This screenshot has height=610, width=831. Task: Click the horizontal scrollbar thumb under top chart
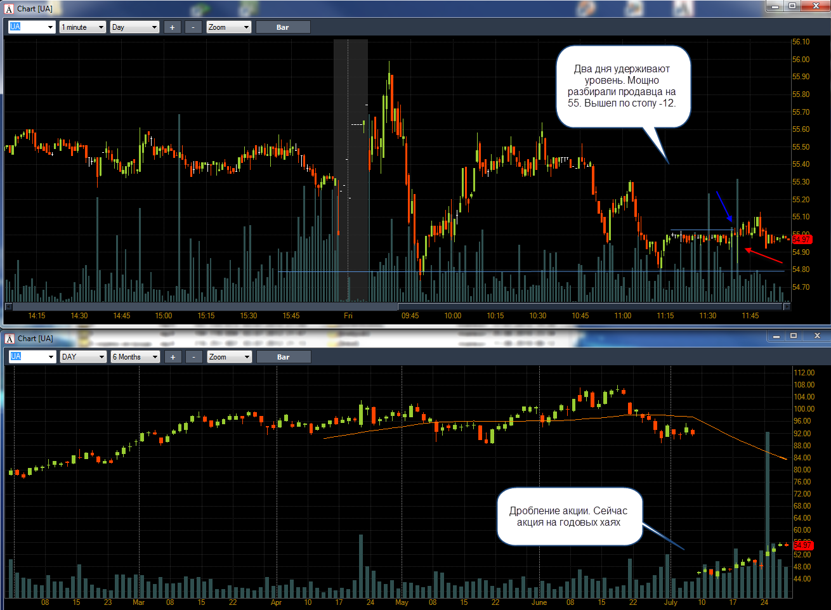pyautogui.click(x=591, y=307)
